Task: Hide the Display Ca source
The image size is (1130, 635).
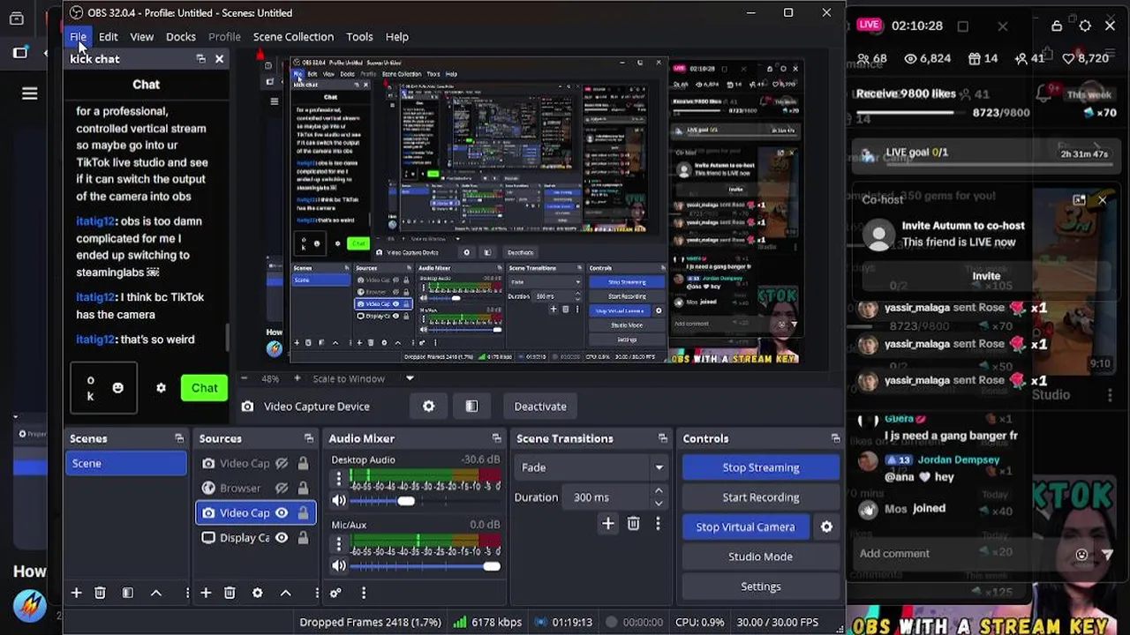Action: coord(282,537)
